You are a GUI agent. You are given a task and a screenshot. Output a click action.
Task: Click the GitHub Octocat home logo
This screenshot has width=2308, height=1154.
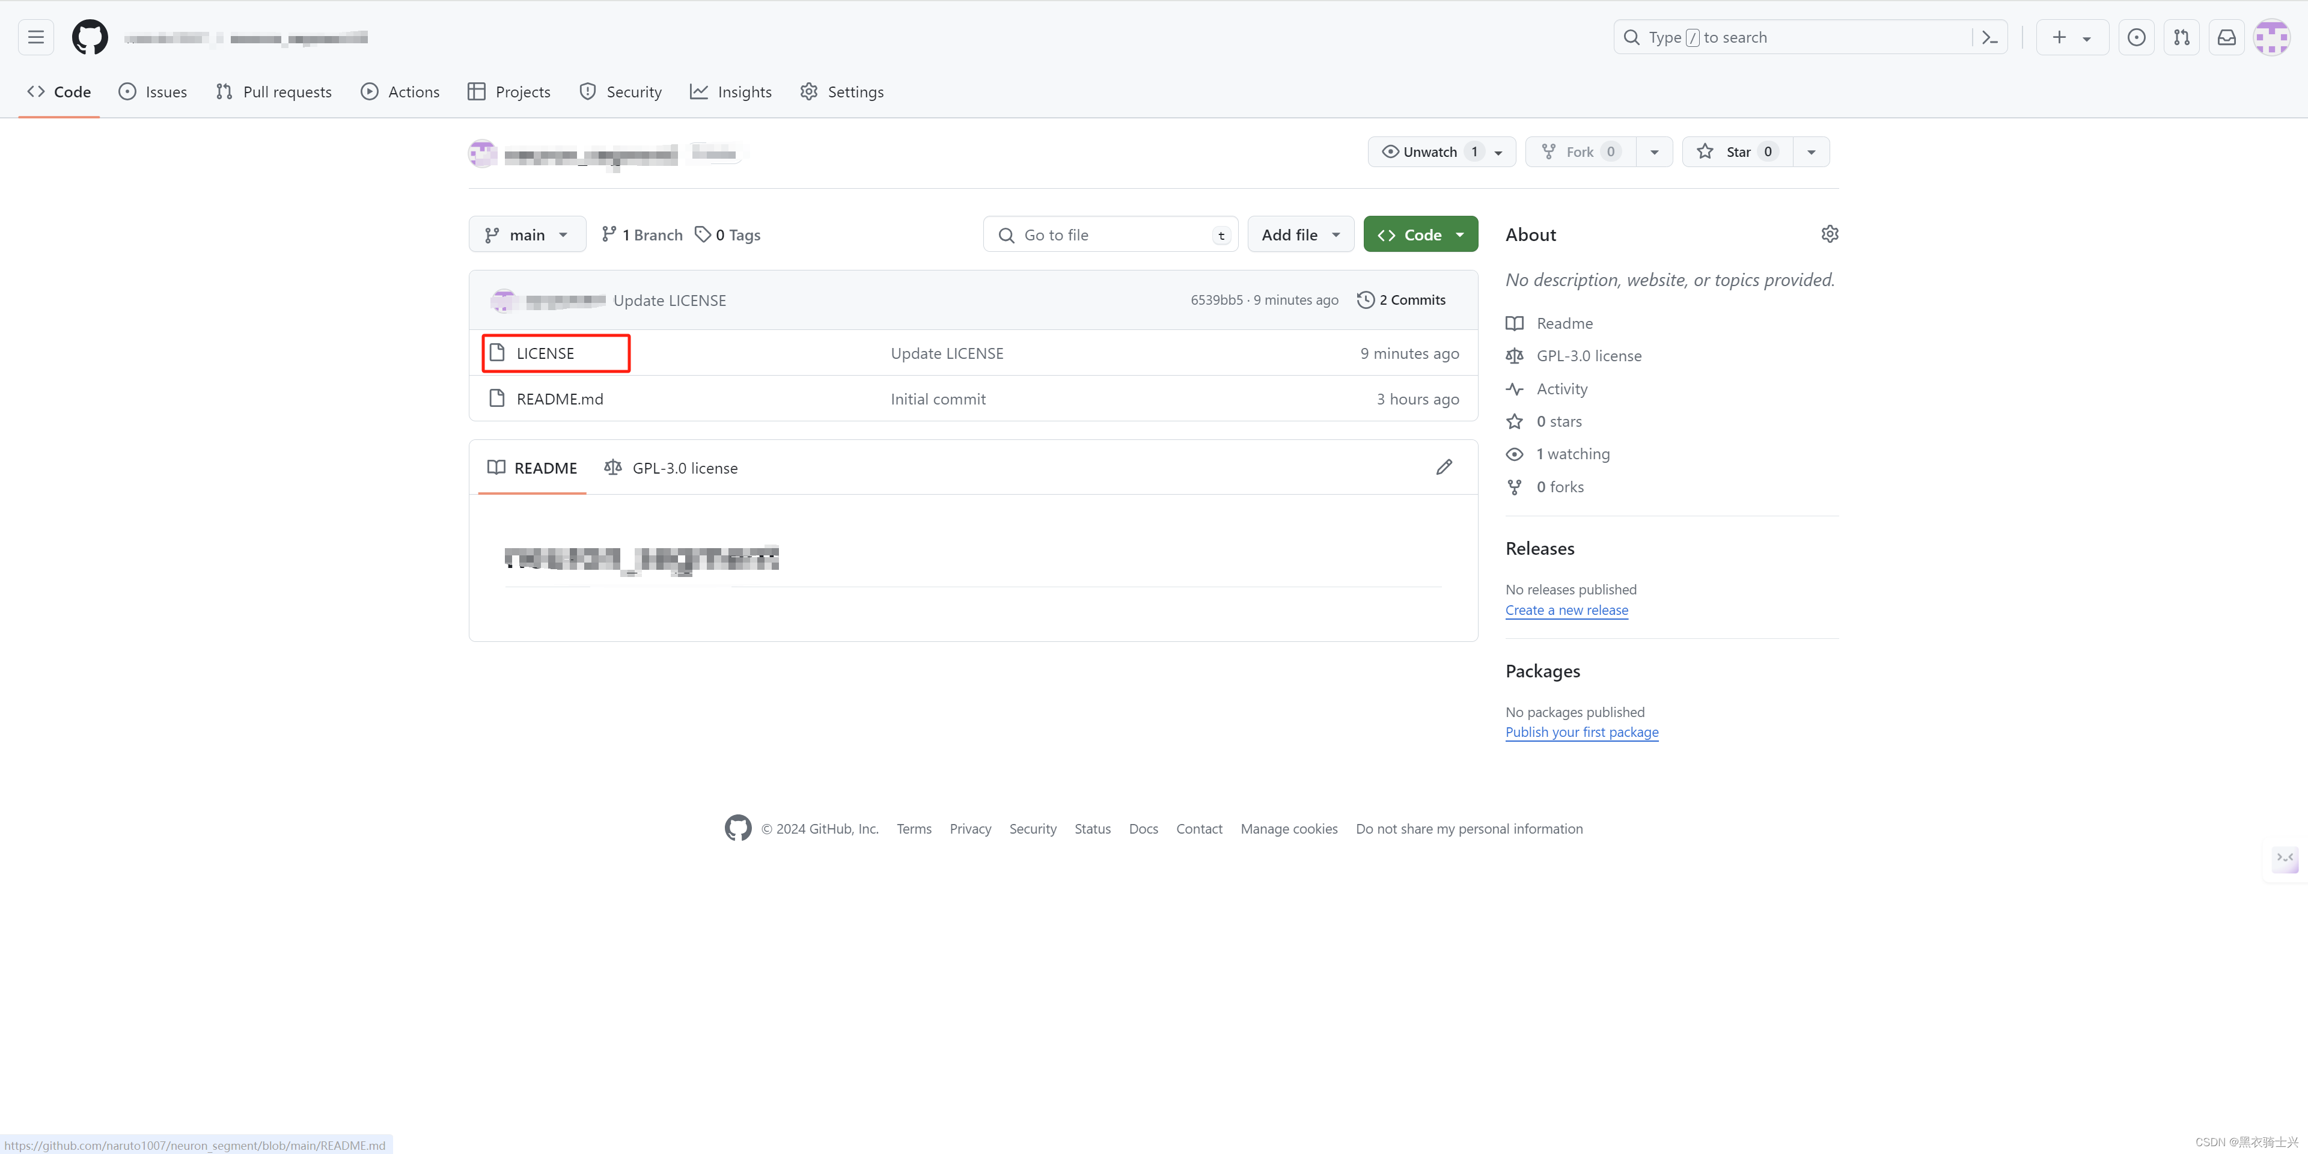(90, 38)
